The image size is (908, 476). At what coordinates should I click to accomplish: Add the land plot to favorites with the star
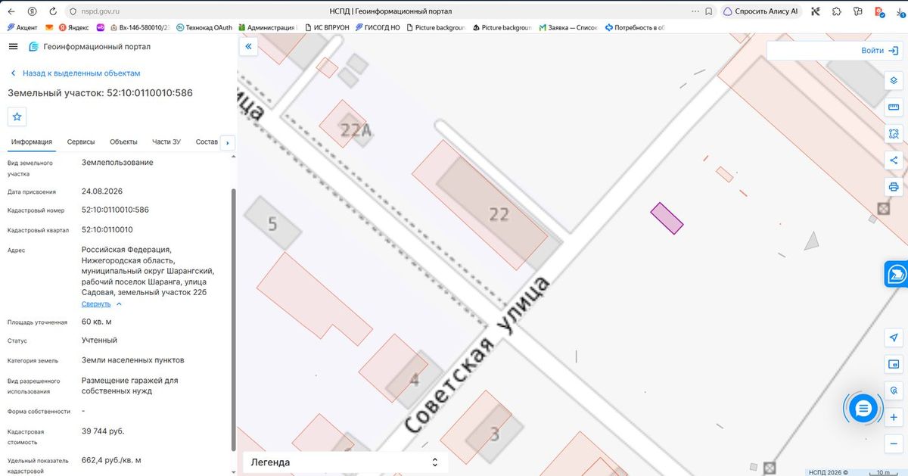pos(17,117)
